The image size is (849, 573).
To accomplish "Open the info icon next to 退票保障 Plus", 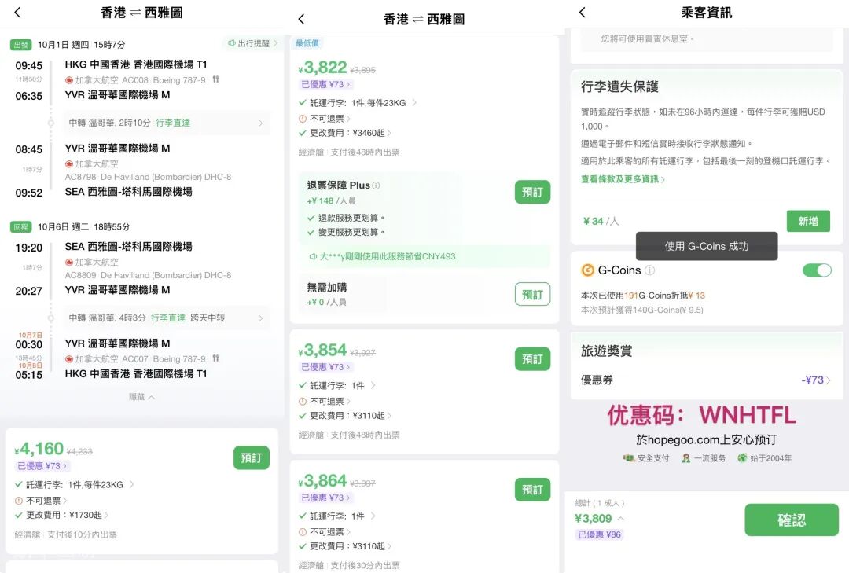I will coord(377,185).
